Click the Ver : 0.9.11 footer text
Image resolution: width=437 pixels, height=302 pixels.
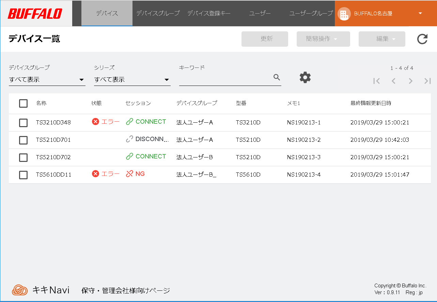(388, 292)
